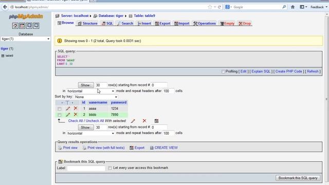Click the browser address bar
The image size is (329, 185).
(x=109, y=7)
